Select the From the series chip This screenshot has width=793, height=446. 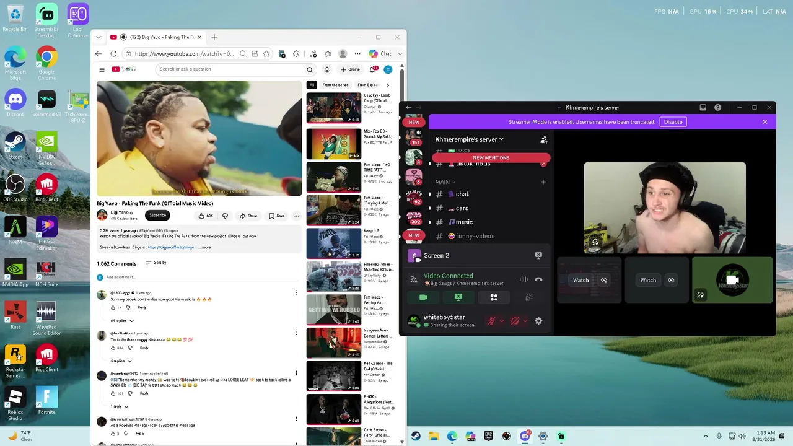pyautogui.click(x=335, y=85)
